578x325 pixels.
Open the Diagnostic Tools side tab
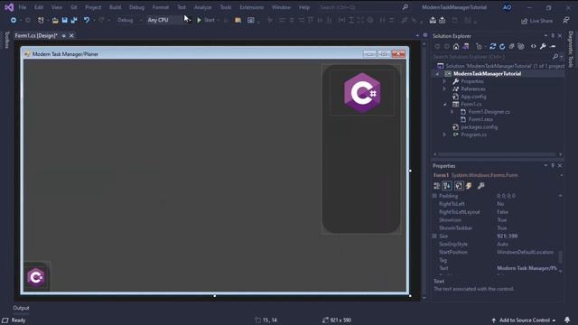571,50
